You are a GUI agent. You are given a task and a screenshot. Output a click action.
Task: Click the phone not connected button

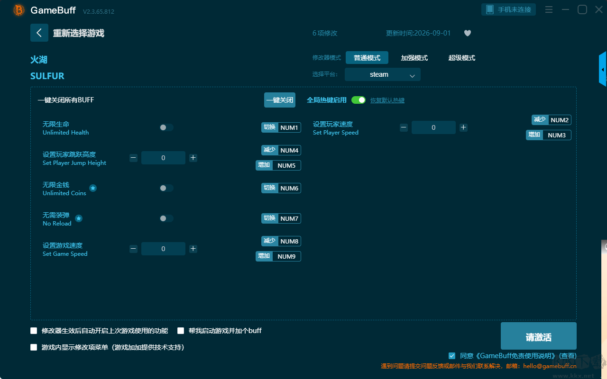click(x=509, y=9)
